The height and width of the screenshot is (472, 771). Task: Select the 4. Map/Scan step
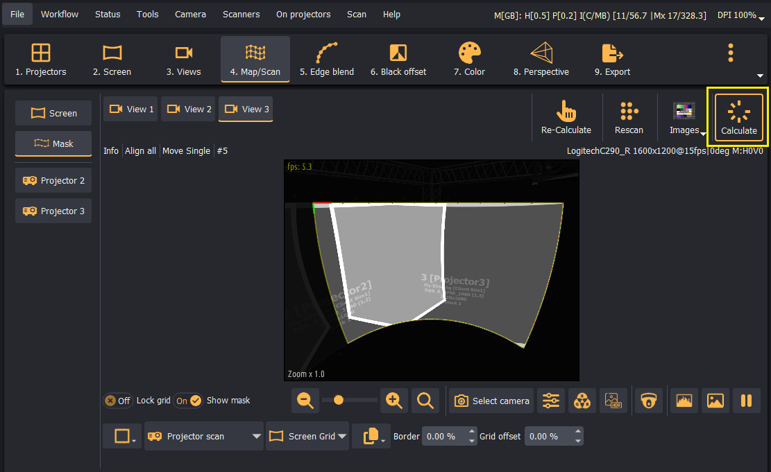[x=255, y=60]
